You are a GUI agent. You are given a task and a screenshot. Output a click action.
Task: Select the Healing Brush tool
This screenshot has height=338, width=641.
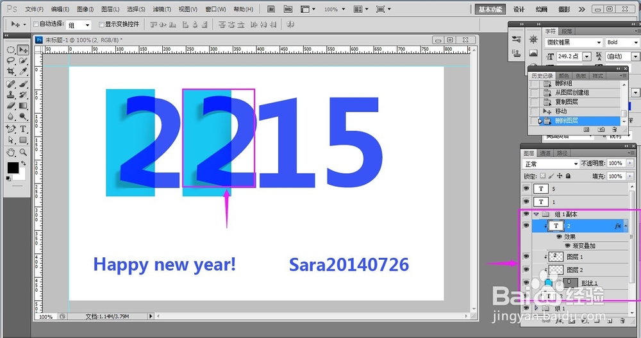11,84
